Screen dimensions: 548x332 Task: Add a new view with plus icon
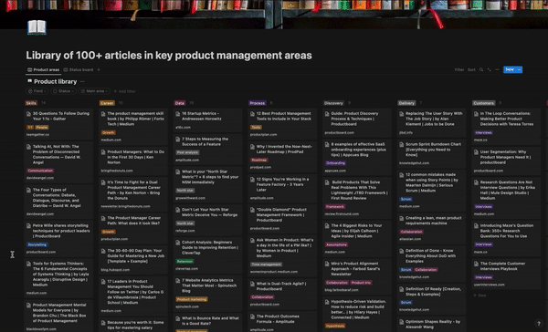pyautogui.click(x=99, y=70)
